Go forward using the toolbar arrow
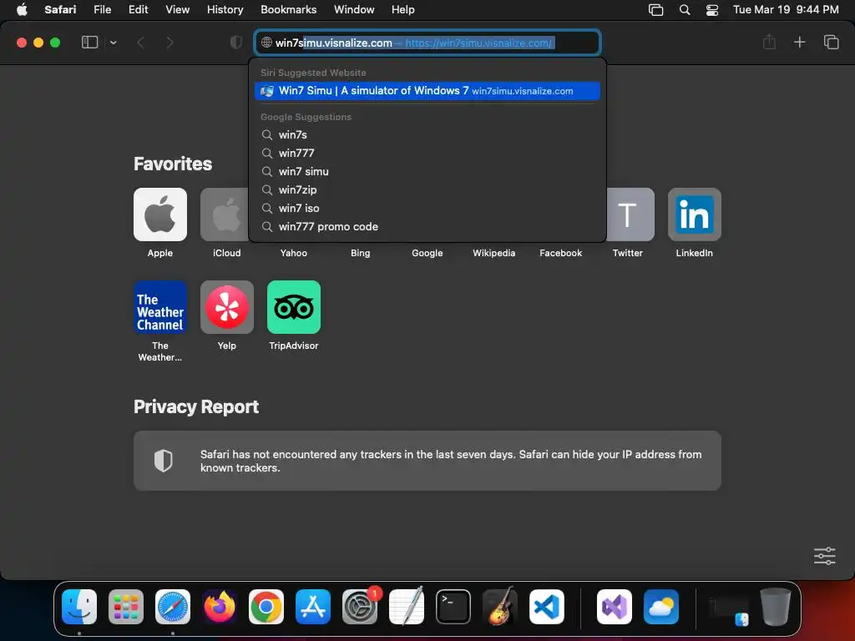Viewport: 855px width, 641px height. [x=169, y=43]
